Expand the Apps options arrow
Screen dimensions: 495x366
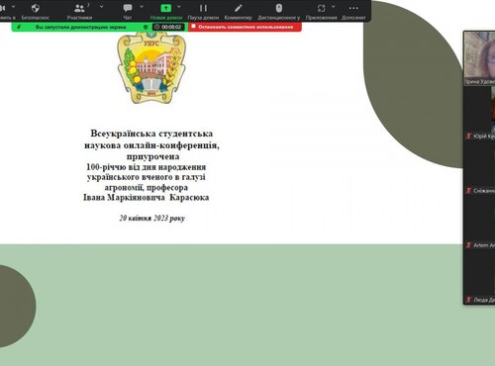tap(334, 7)
